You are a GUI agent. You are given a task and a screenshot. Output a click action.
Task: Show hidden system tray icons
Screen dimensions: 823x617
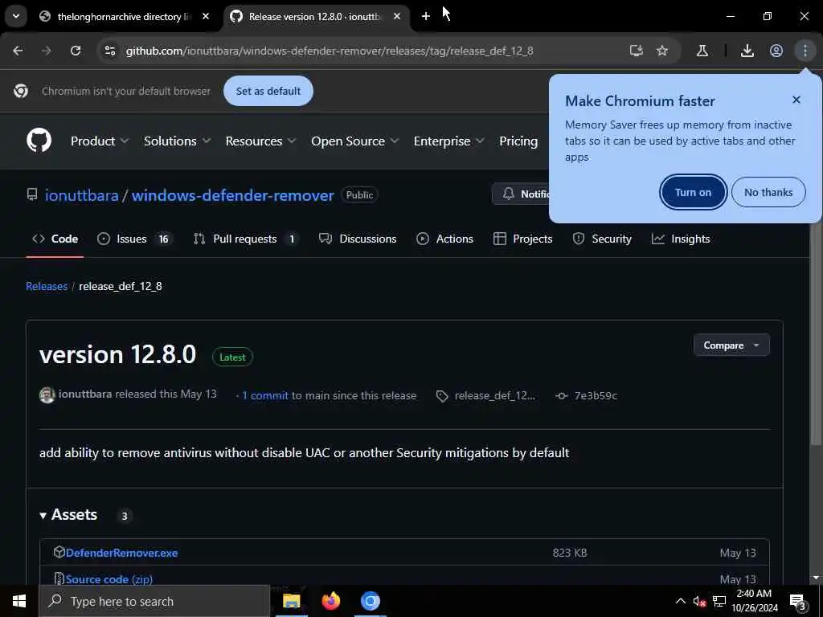pos(680,601)
